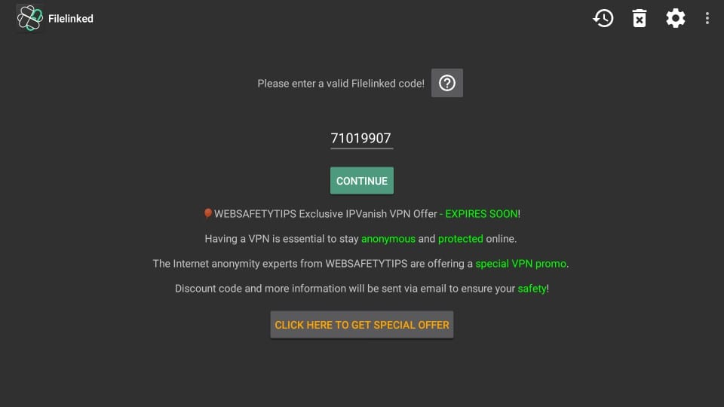Click the Filelinked app title text
724x407 pixels.
[71, 18]
